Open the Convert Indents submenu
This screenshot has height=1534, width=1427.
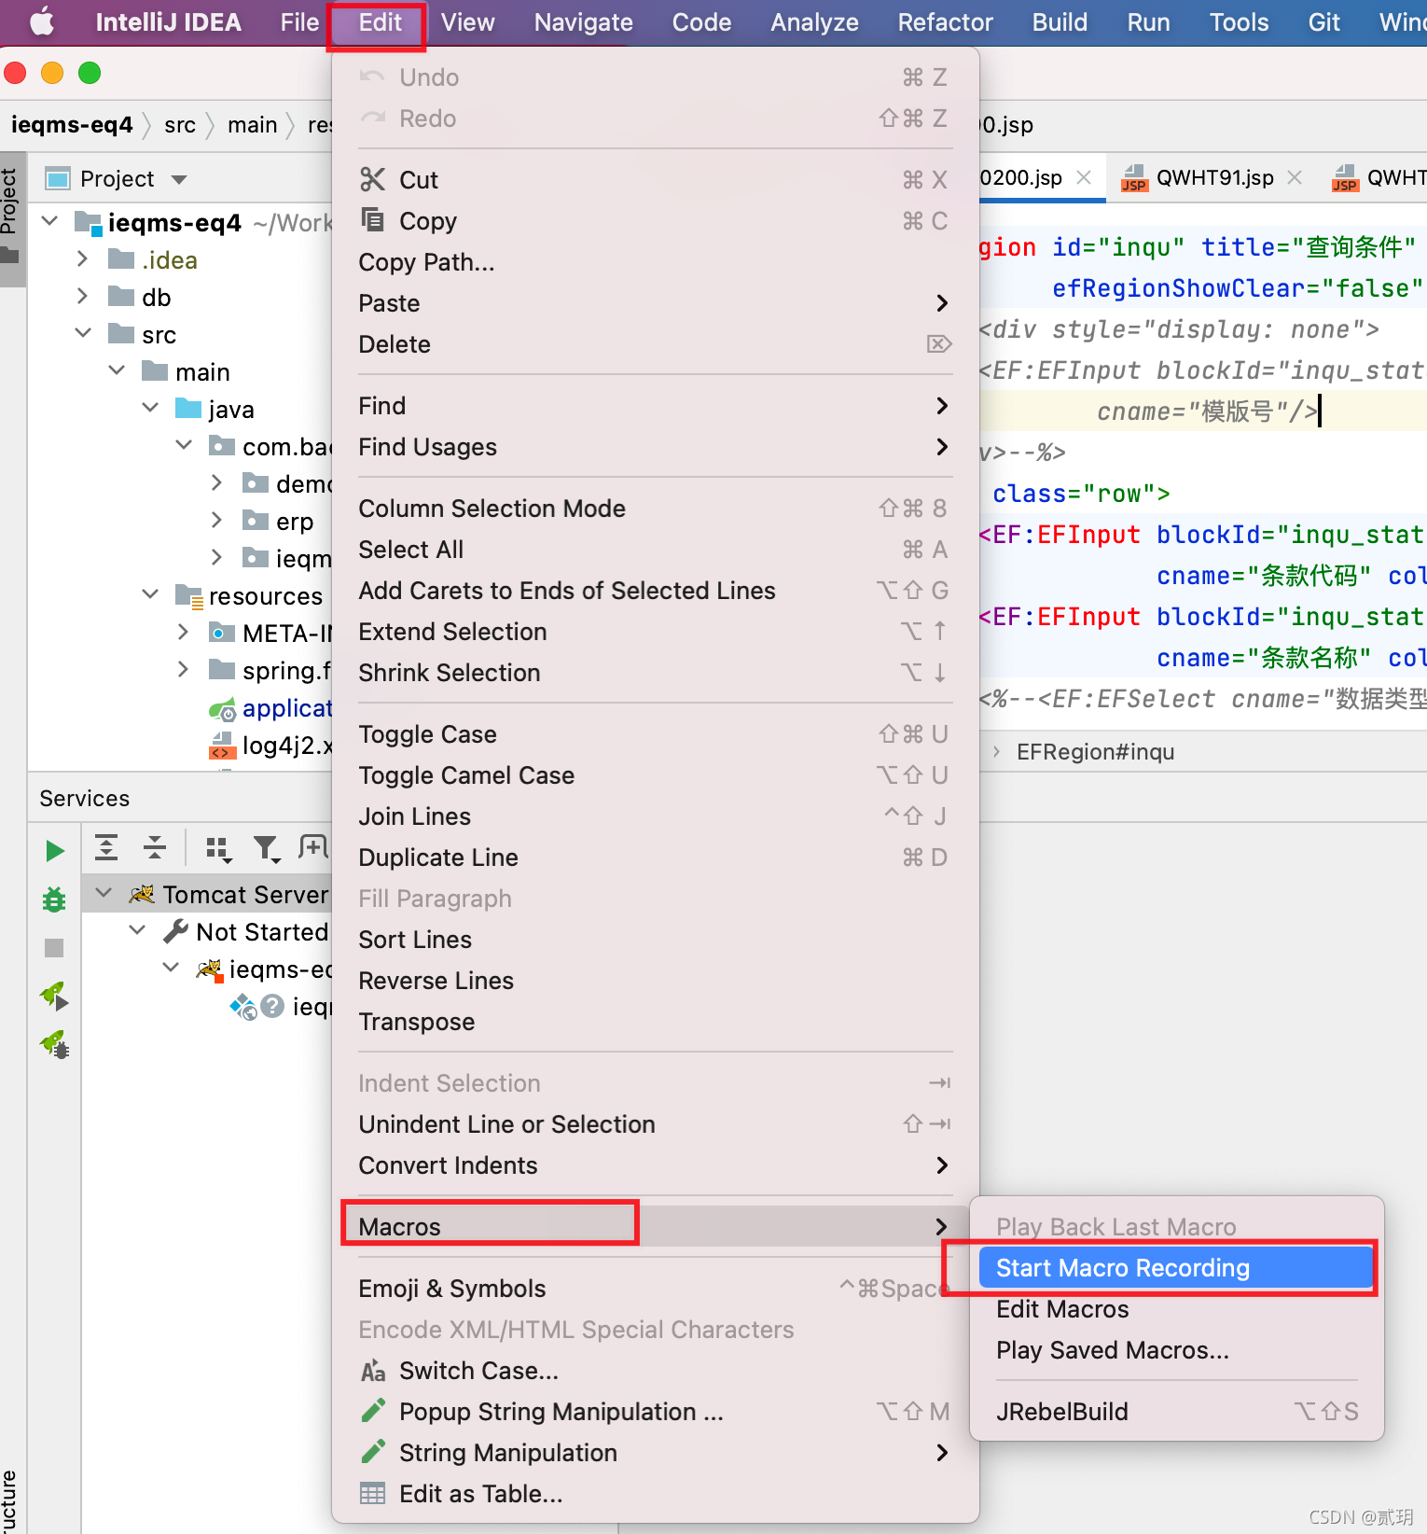point(655,1164)
